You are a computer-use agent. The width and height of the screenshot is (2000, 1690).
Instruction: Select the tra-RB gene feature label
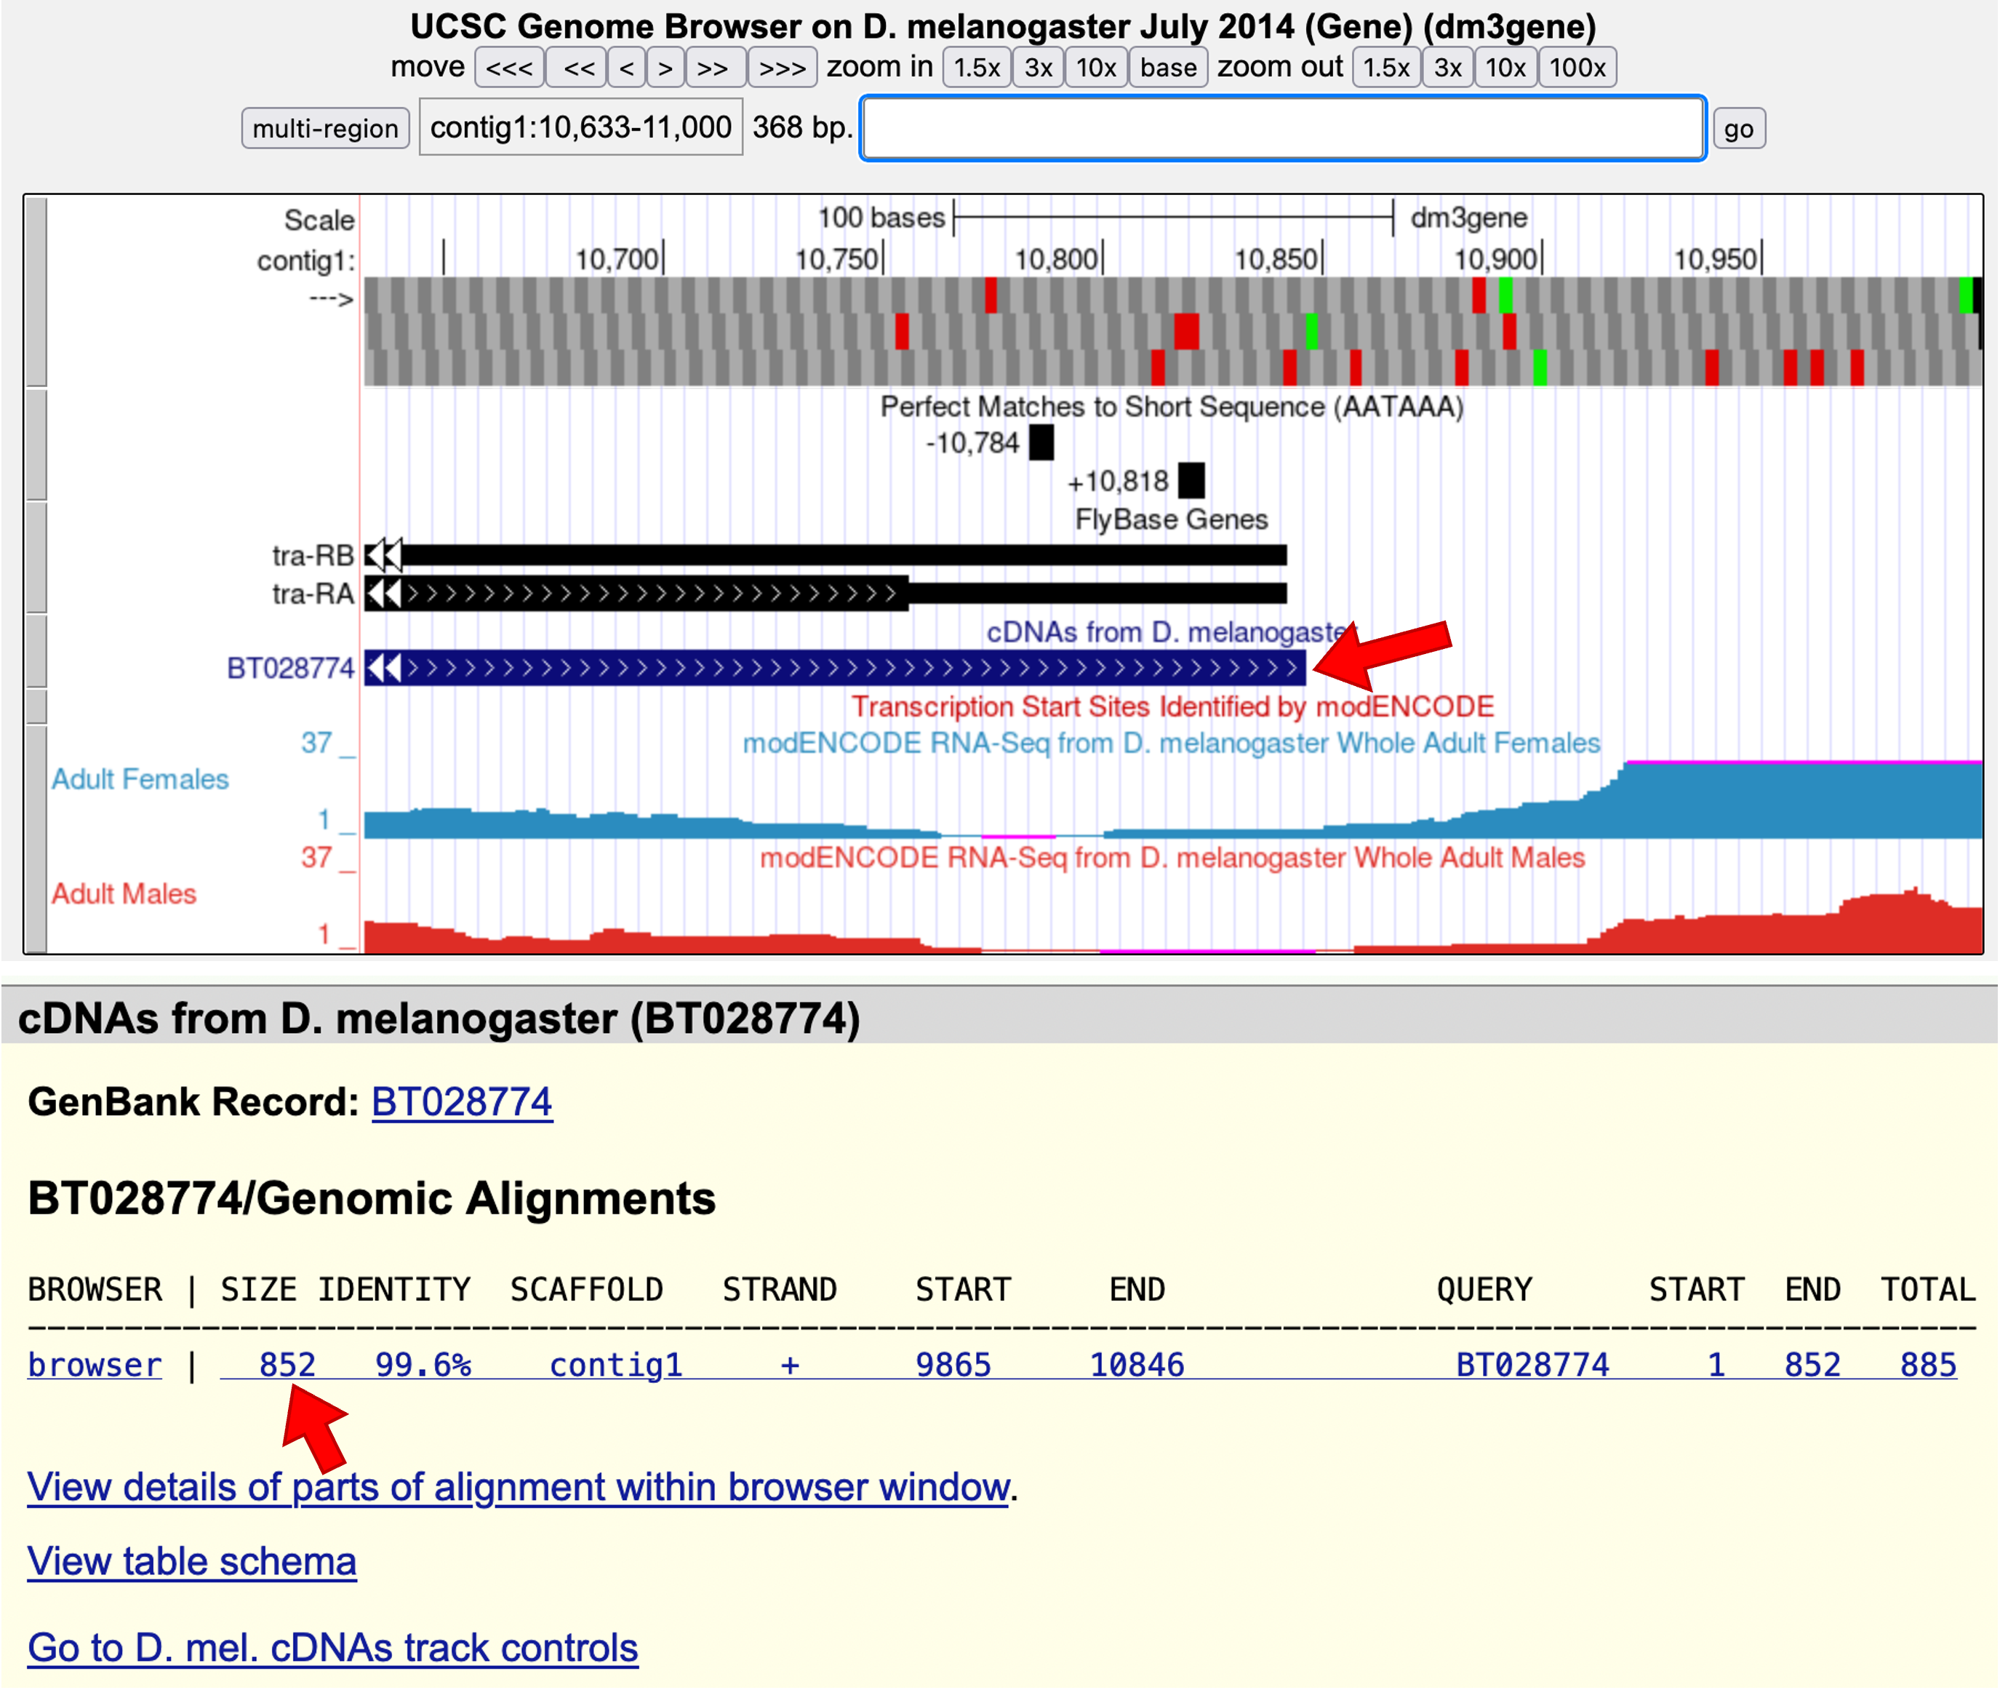[312, 556]
